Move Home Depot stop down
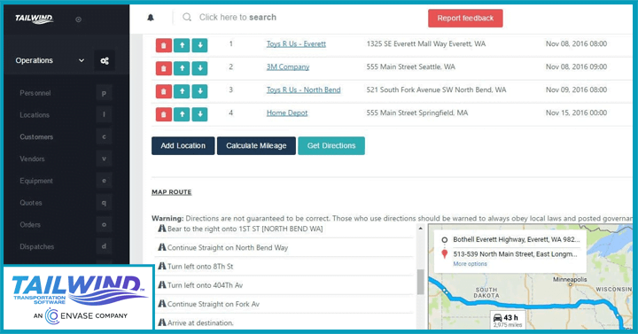 coord(199,114)
